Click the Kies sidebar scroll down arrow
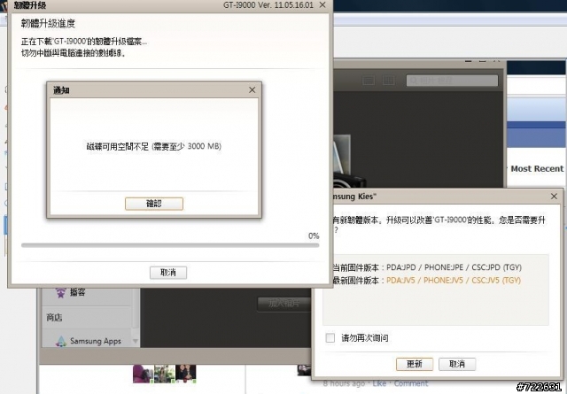Image resolution: width=567 pixels, height=394 pixels. [x=136, y=341]
